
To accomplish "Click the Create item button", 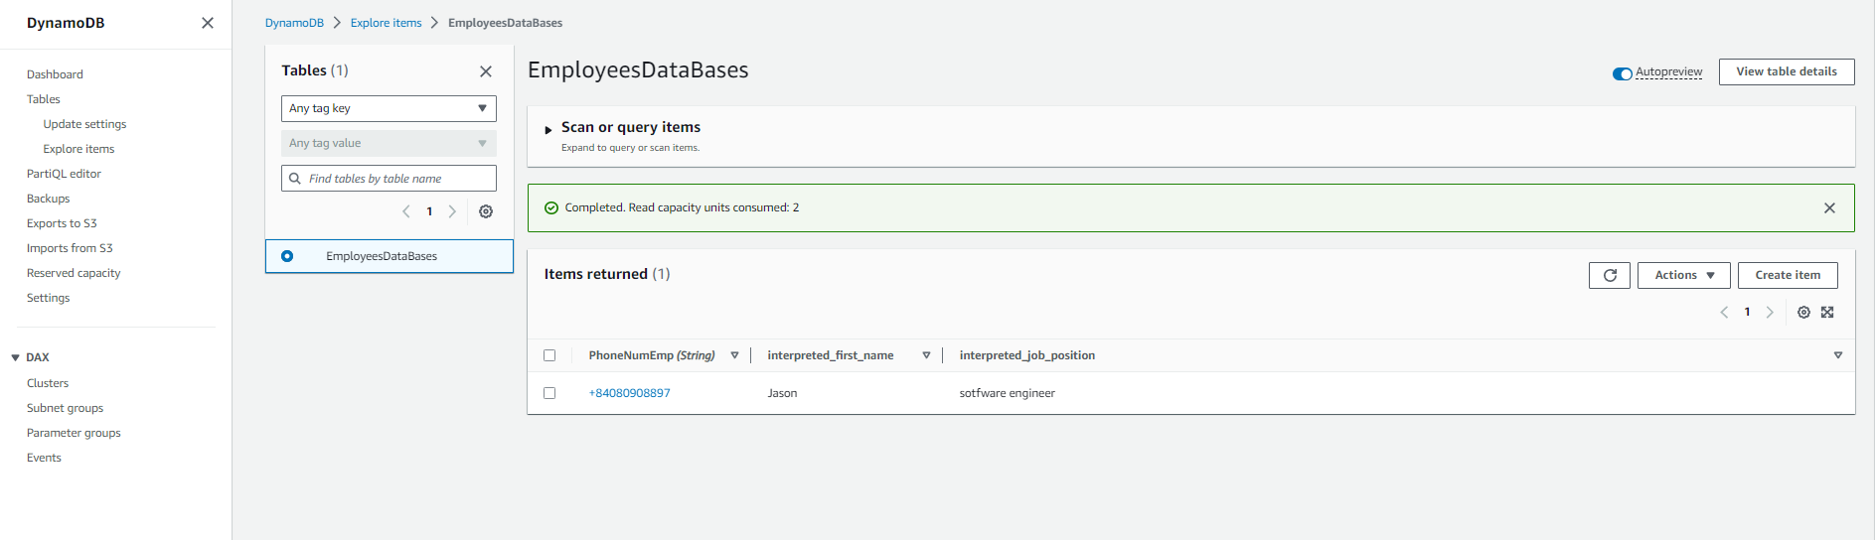I will 1788,275.
